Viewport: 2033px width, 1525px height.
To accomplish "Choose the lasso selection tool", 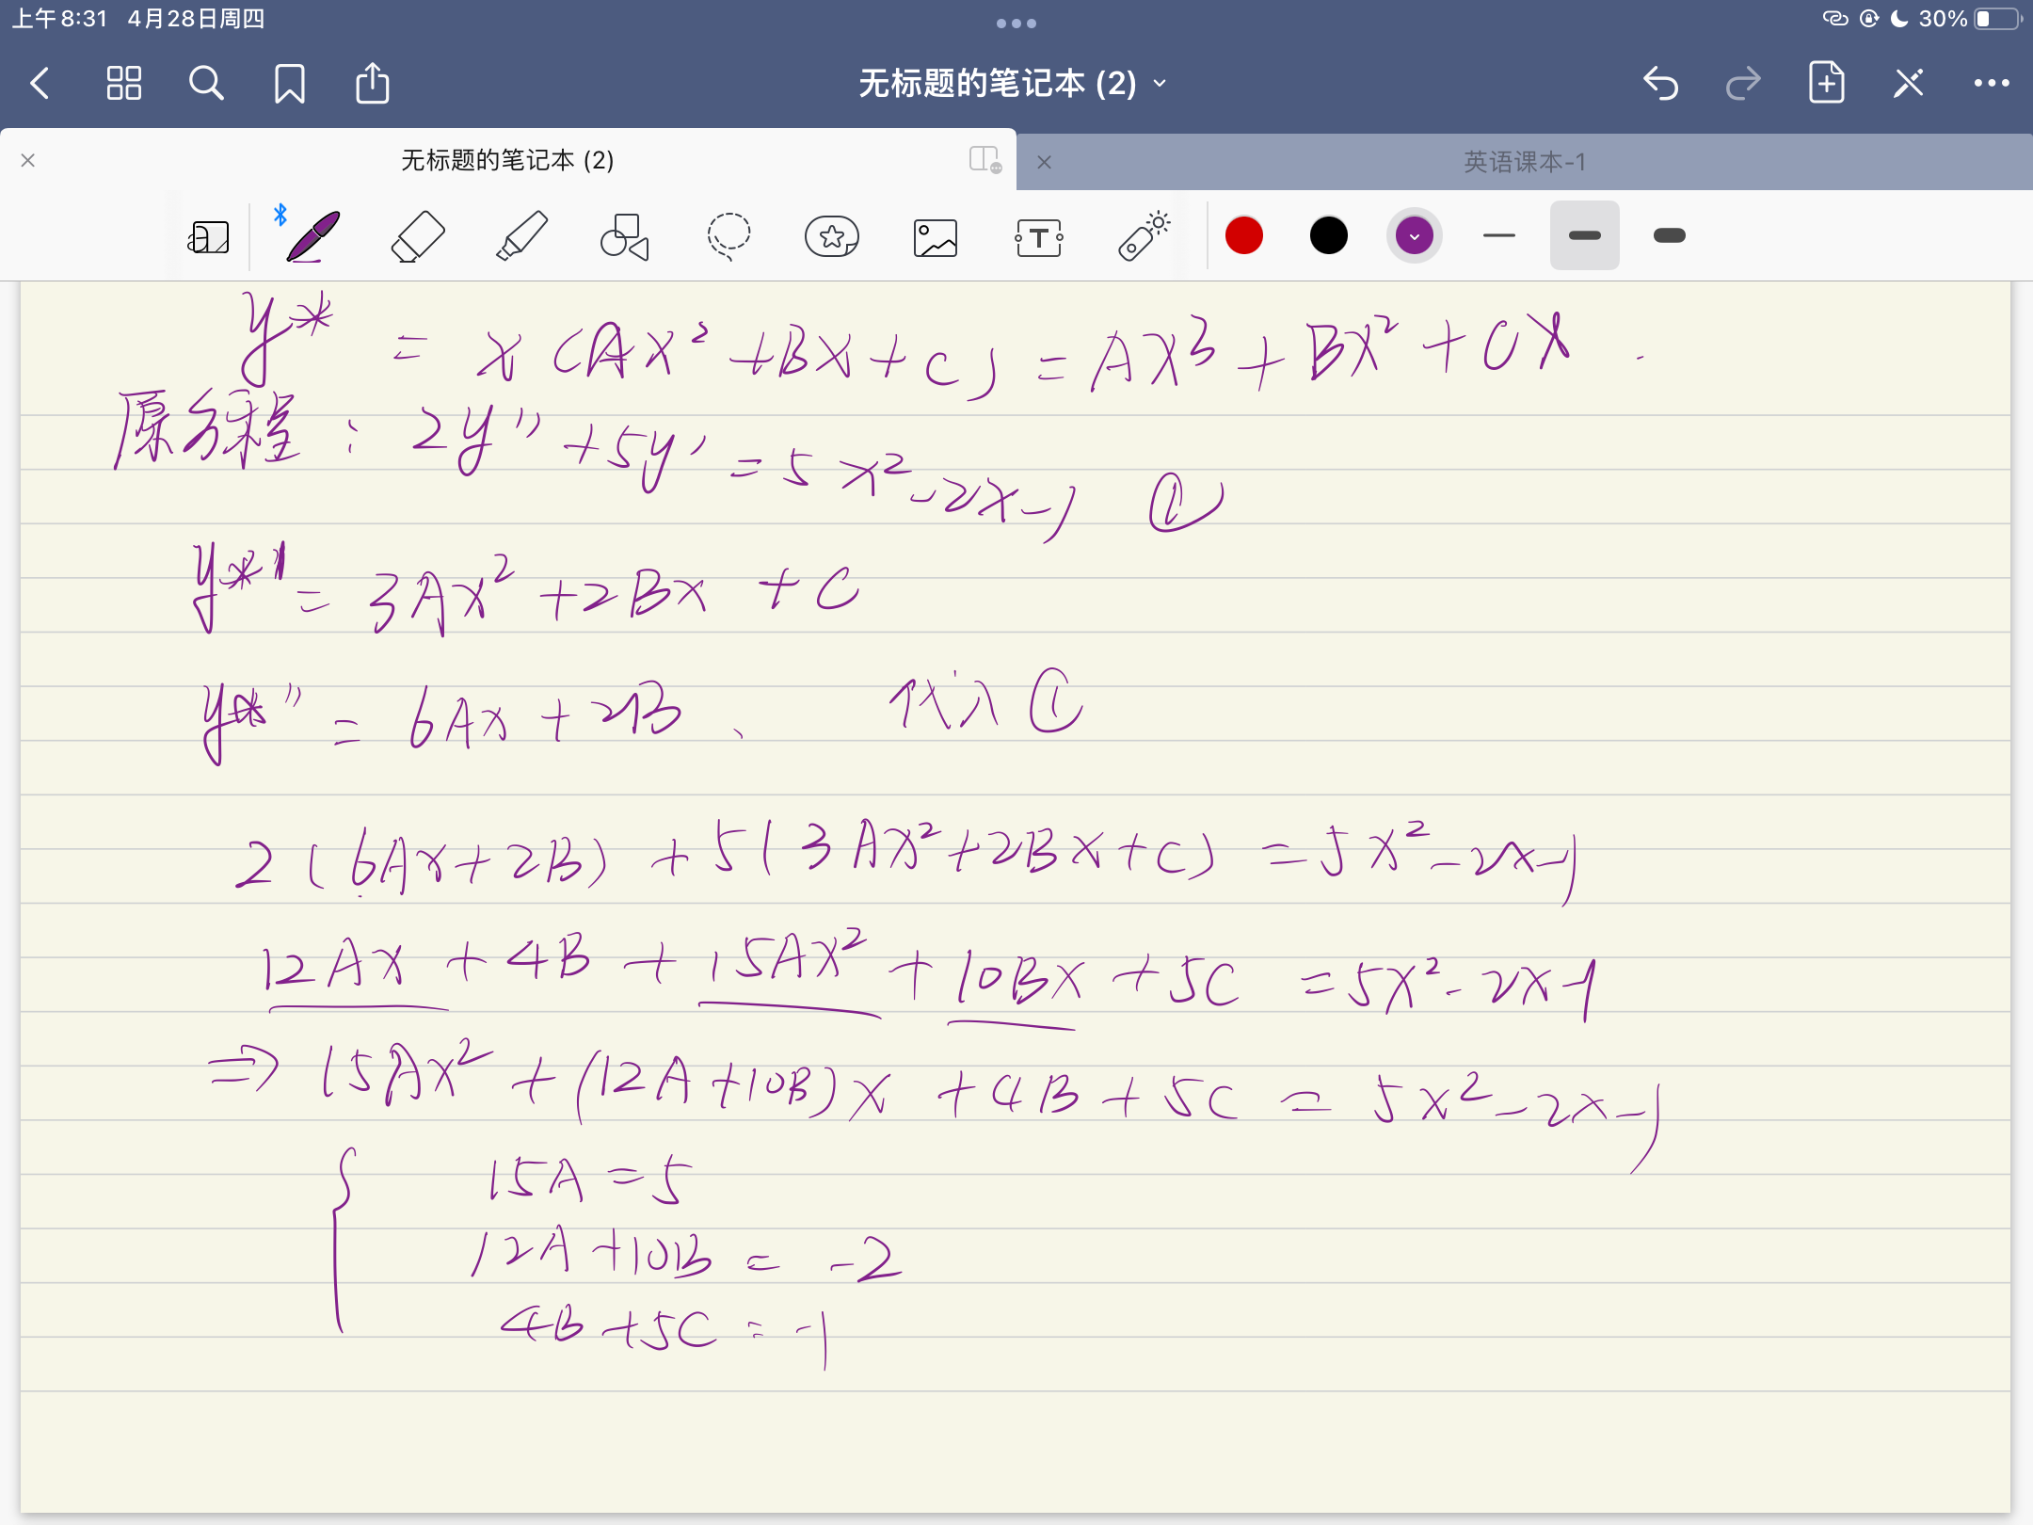I will click(x=728, y=236).
